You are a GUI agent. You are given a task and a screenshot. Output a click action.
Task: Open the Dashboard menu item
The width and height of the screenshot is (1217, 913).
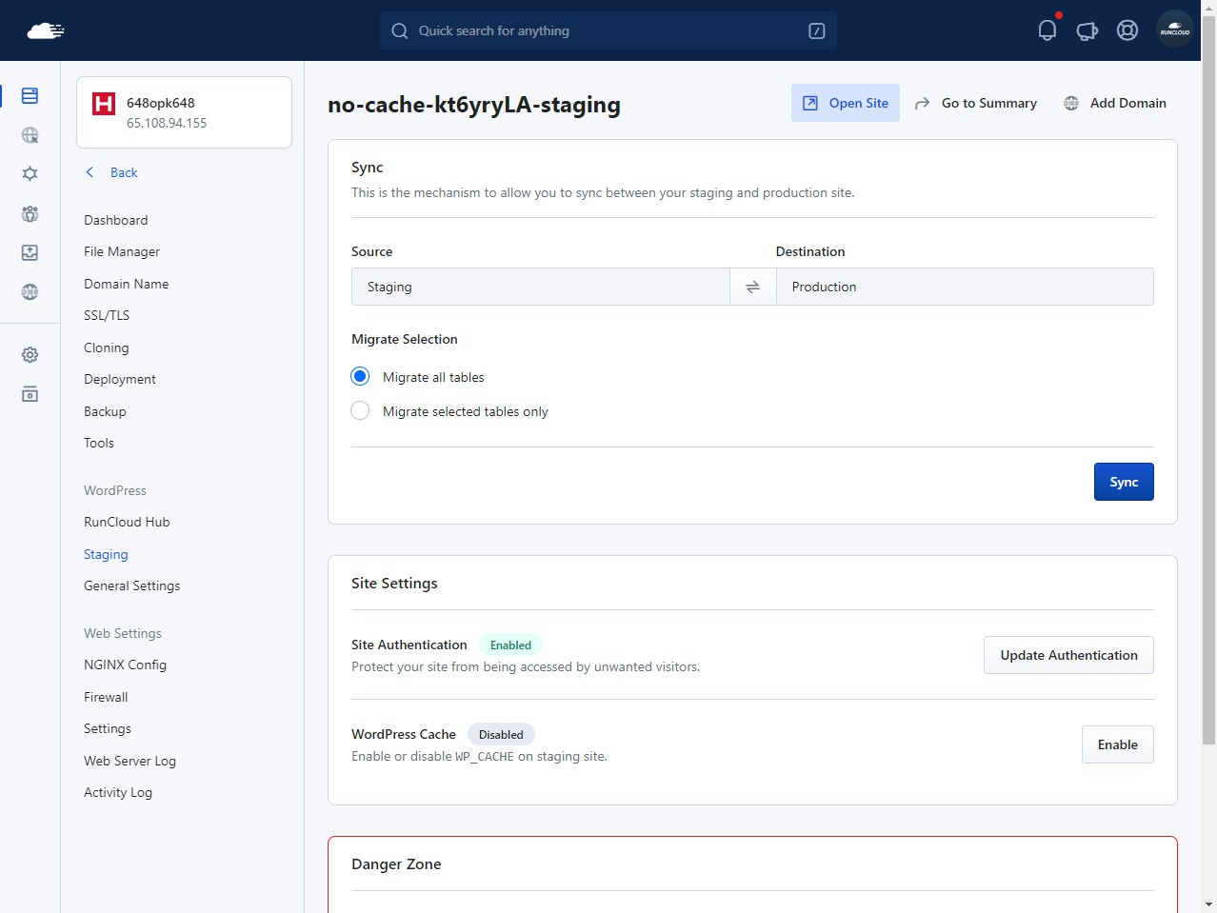point(116,220)
